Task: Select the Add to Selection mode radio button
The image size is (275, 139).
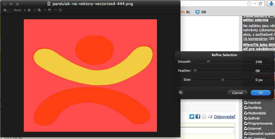Action: pyautogui.click(x=35, y=10)
